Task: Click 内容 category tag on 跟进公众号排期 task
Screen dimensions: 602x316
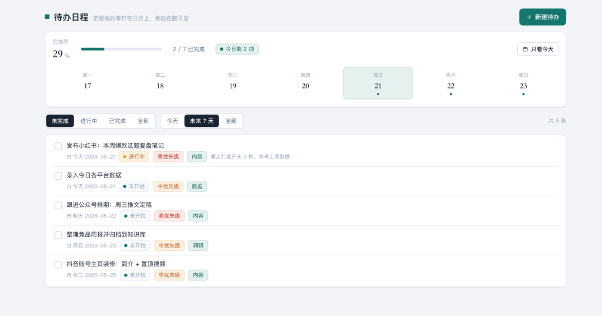Action: click(198, 216)
